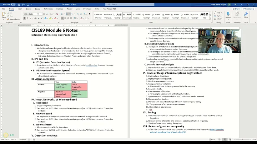
Task: Click the Font Color red swatch
Action: [55, 18]
